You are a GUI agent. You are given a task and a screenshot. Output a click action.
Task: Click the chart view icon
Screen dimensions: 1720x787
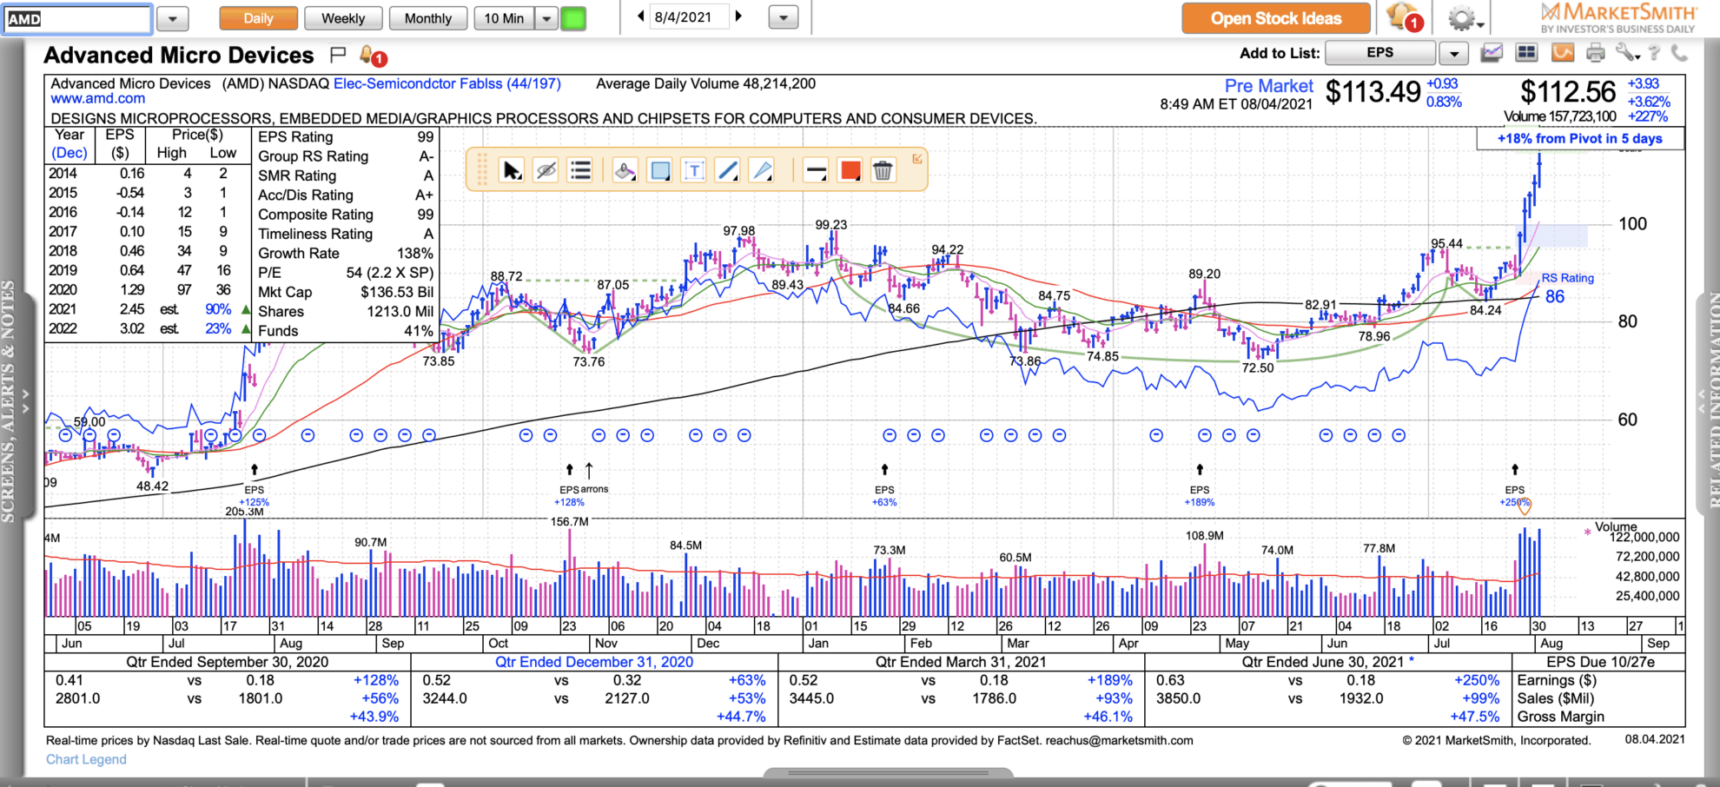pos(1492,53)
